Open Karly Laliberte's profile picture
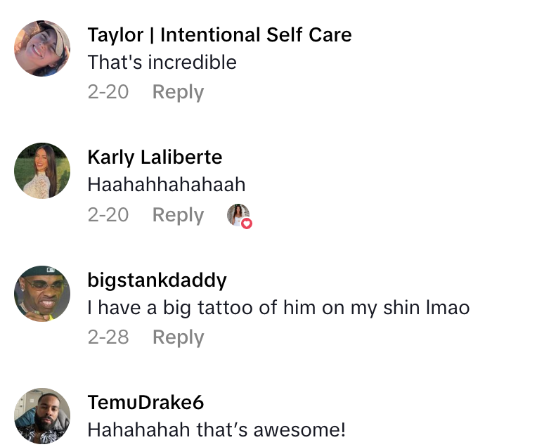Image resolution: width=537 pixels, height=447 pixels. pyautogui.click(x=42, y=171)
